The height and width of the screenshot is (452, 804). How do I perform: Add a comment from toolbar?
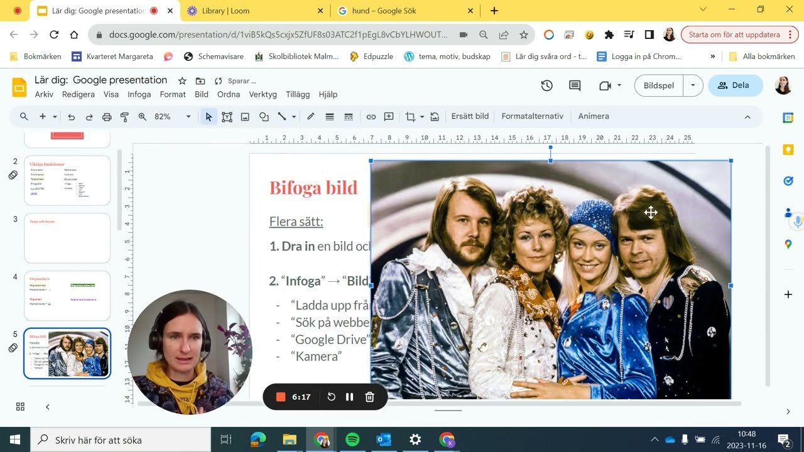point(389,117)
